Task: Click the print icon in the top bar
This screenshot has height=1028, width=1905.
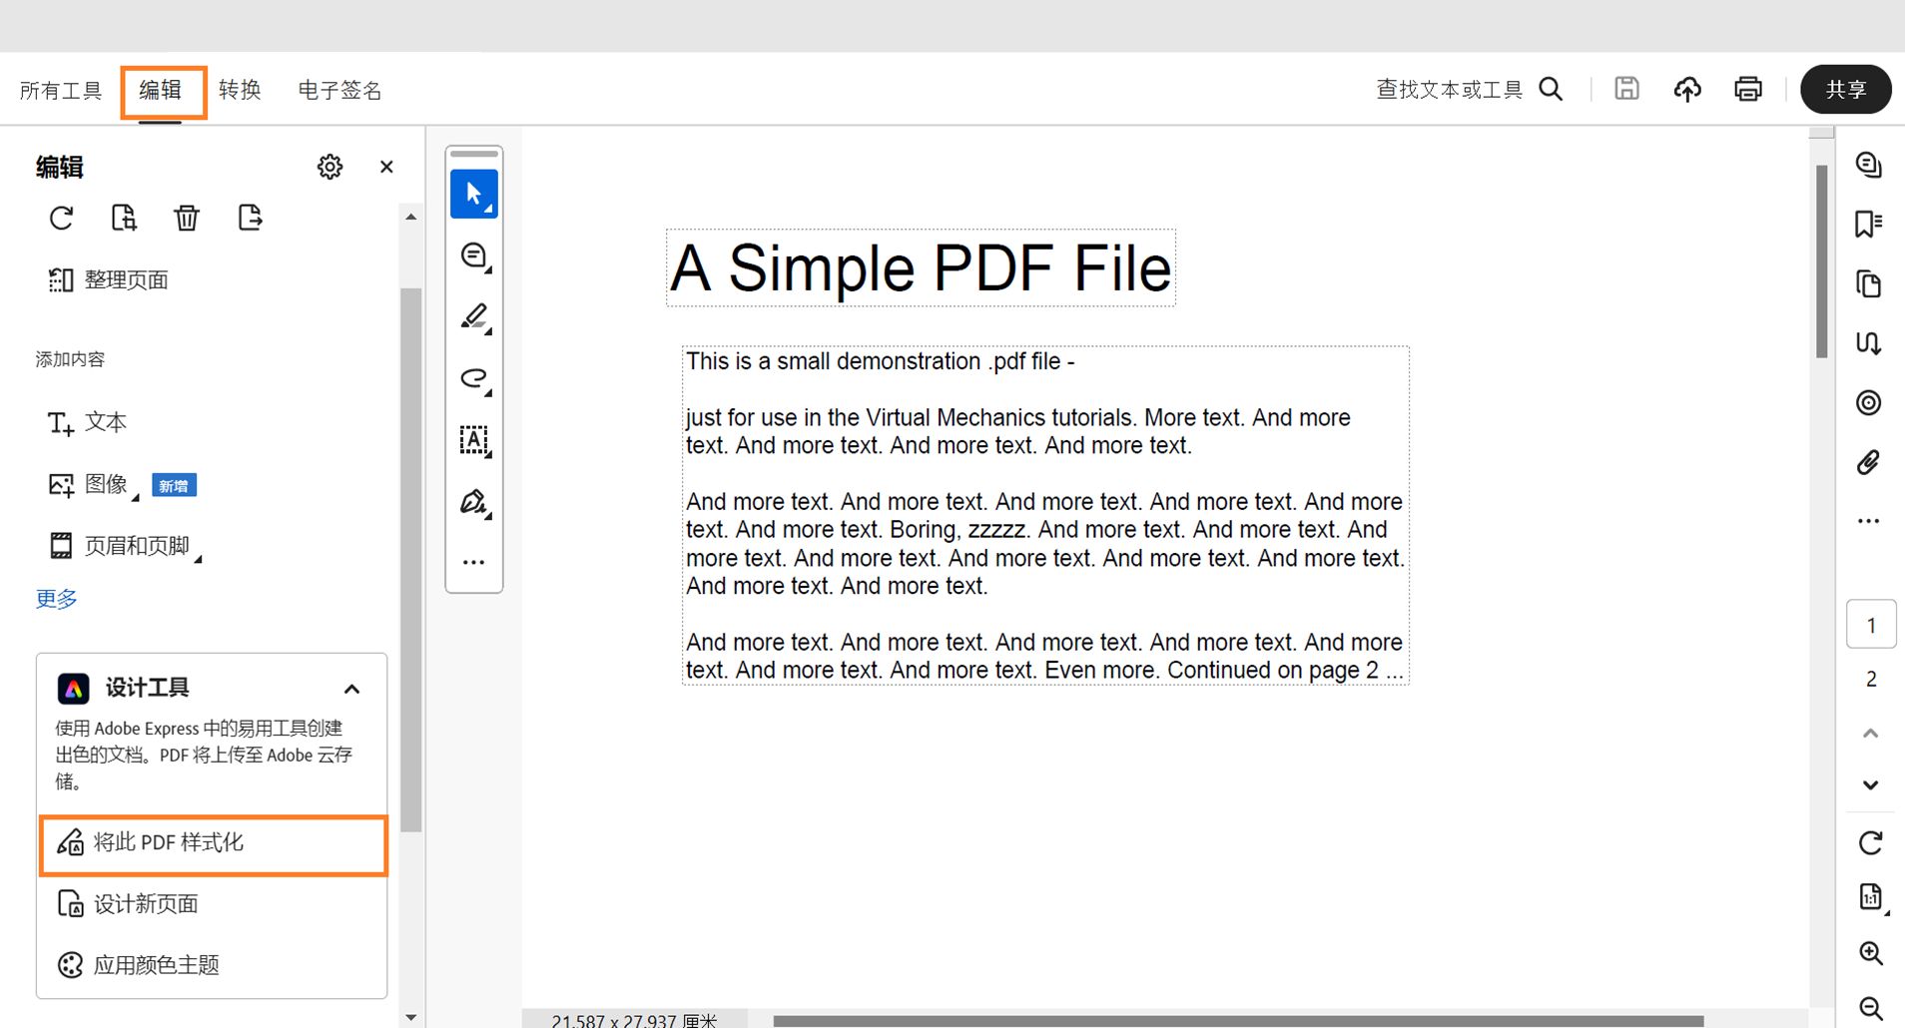Action: 1747,89
